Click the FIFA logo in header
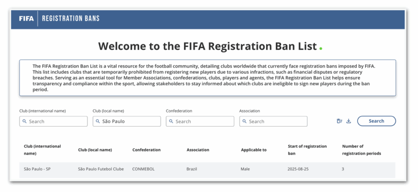 click(27, 18)
